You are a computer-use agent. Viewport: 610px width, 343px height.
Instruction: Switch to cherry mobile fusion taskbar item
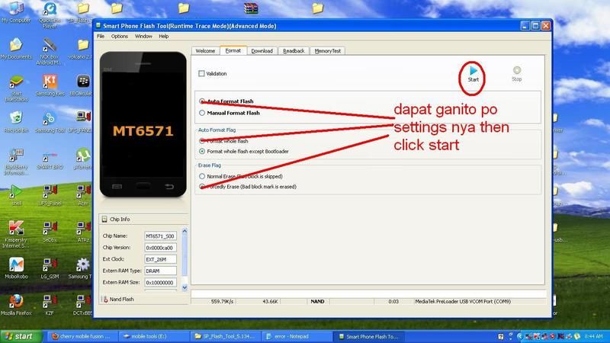(x=82, y=336)
